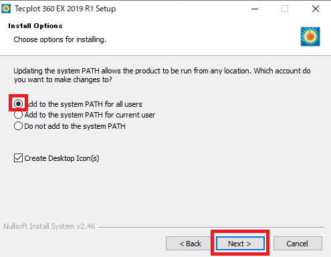Screen dimensions: 331x257
Task: Uncheck Create Desktop Icon(s) checkbox
Action: click(18, 158)
